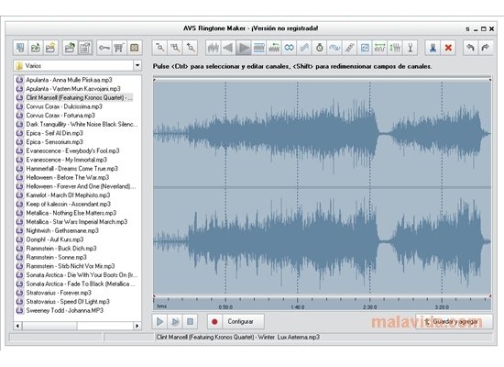Click the Guardar y agregar button
This screenshot has width=504, height=367.
455,321
